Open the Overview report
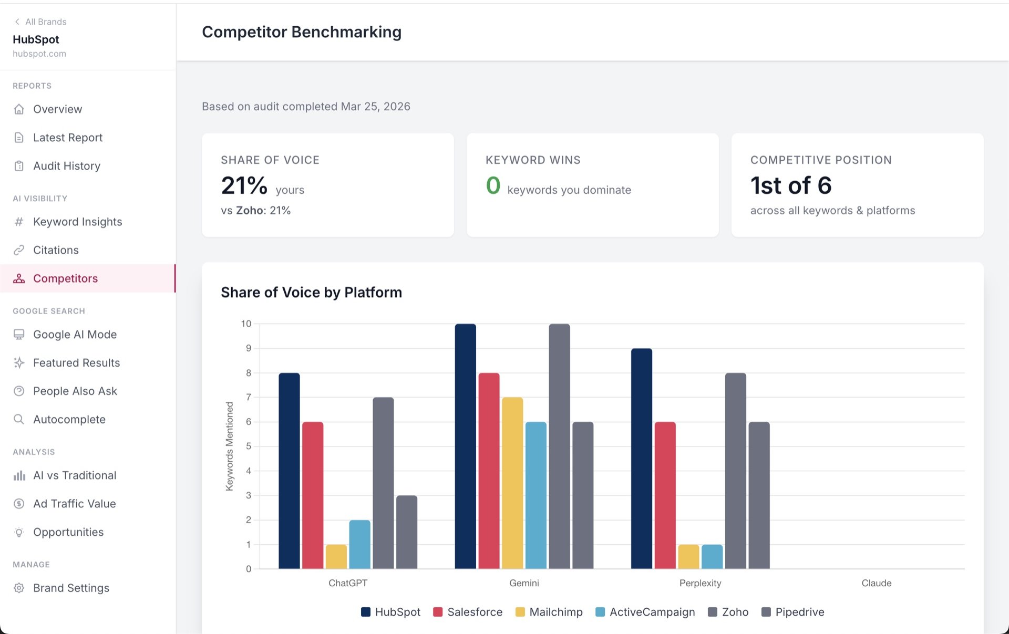 click(88, 109)
